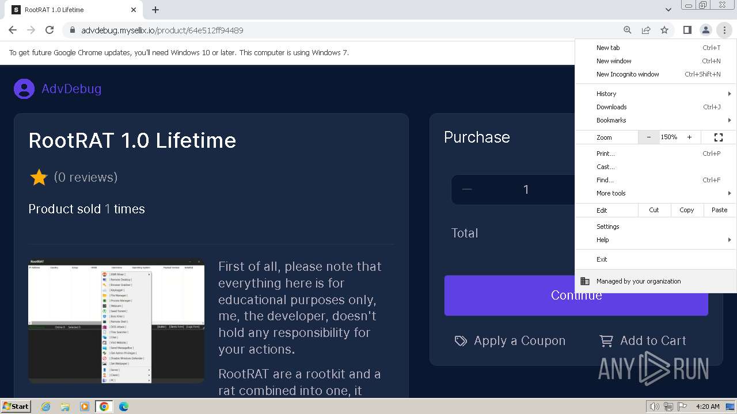Choose Print from the menu

point(655,154)
